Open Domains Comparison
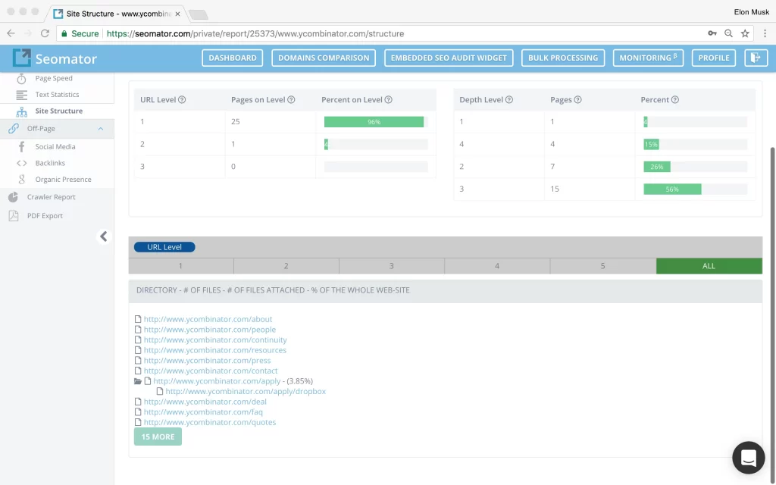The image size is (776, 485). [324, 58]
